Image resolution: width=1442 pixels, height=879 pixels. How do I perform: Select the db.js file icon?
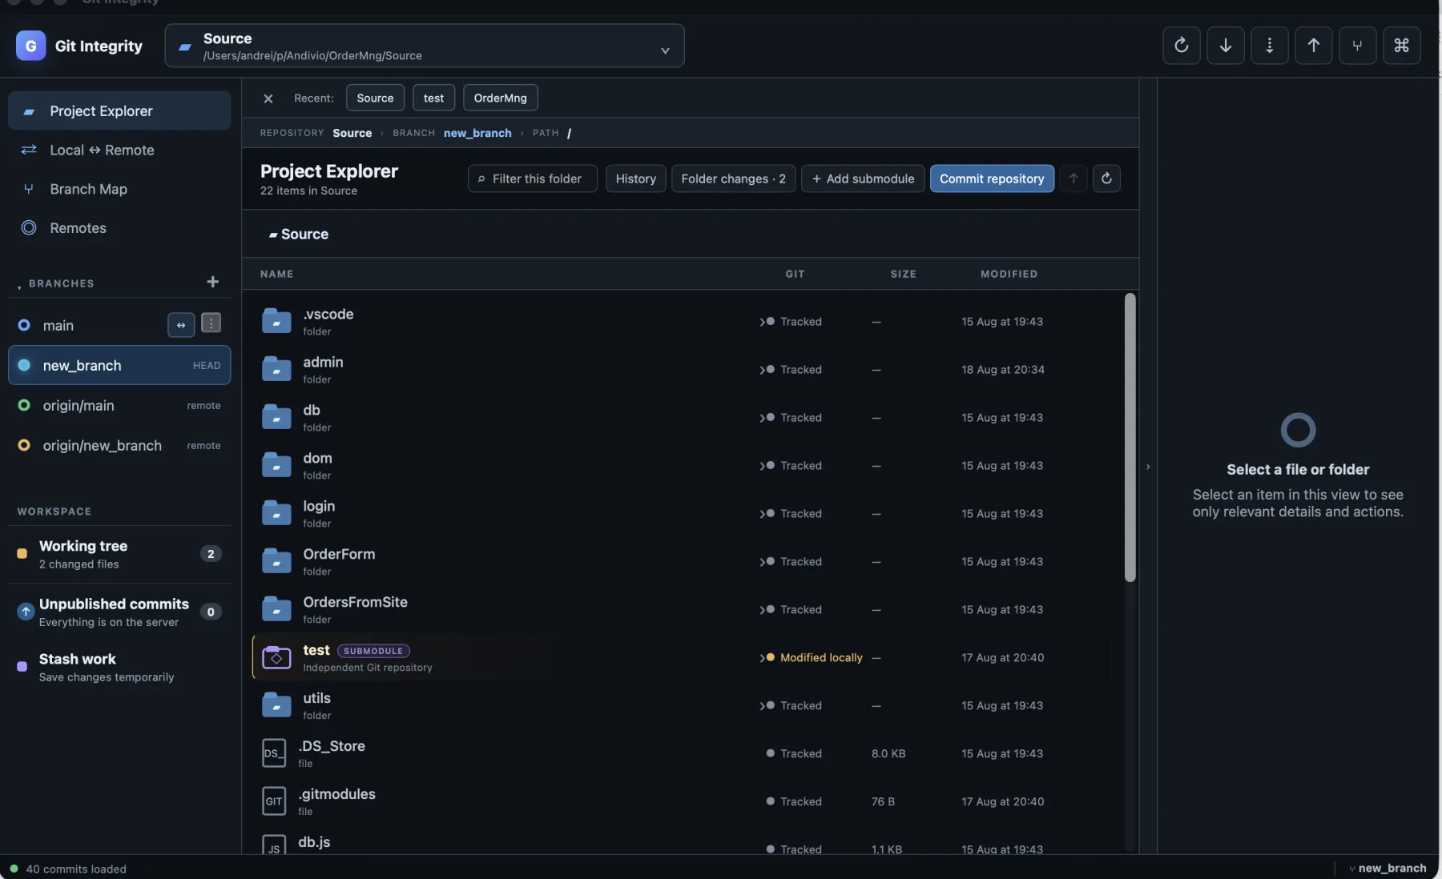tap(274, 845)
